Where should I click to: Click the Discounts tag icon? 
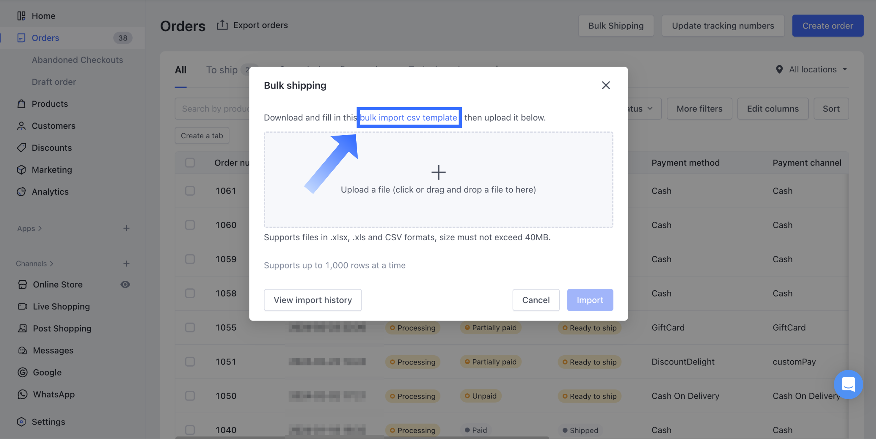click(21, 148)
